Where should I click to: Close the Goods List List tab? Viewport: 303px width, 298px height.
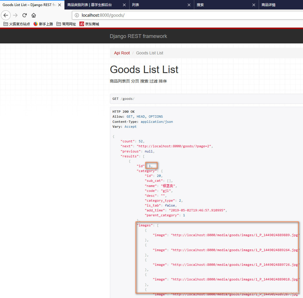tap(60, 5)
